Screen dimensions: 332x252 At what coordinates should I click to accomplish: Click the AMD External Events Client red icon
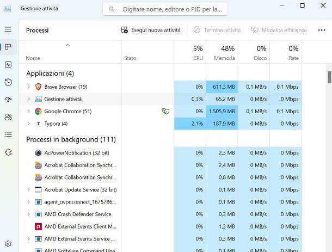[38, 226]
